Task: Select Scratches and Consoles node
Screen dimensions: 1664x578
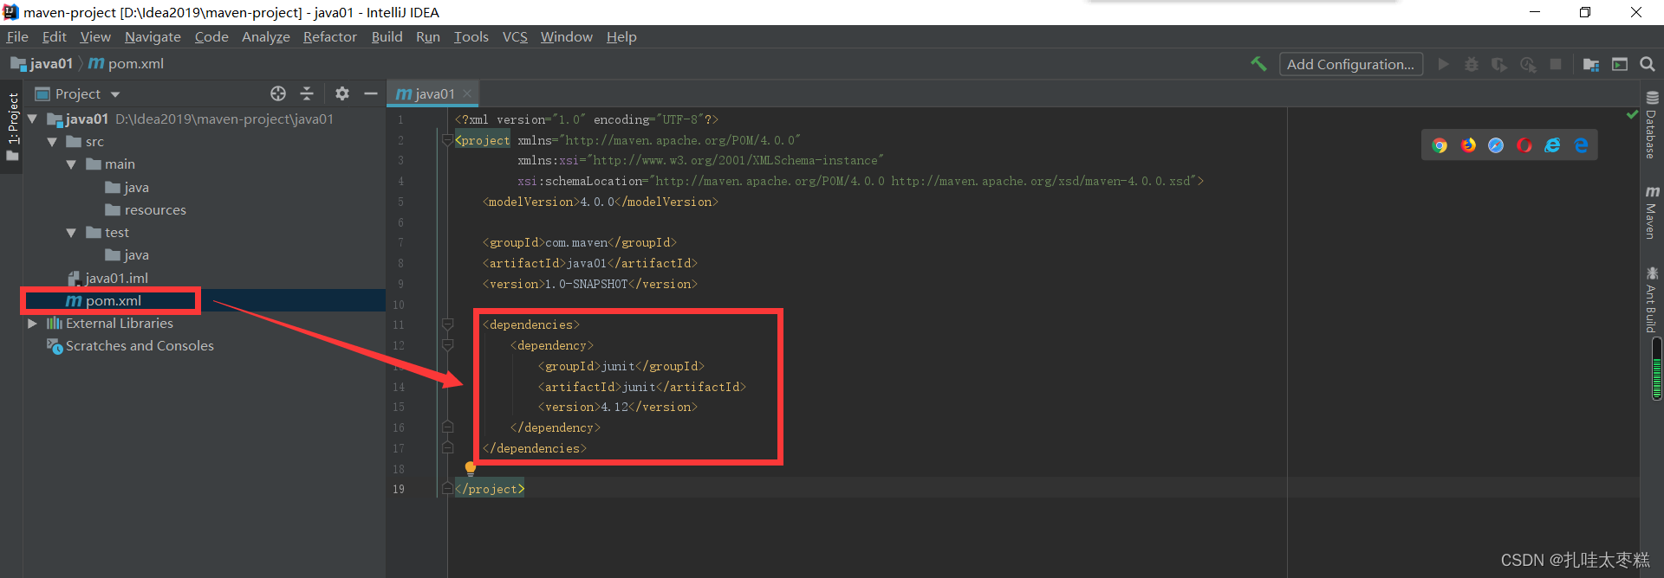Action: (x=130, y=346)
